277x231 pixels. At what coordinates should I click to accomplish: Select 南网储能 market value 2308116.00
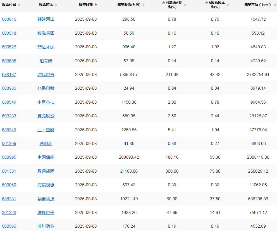tap(258, 157)
